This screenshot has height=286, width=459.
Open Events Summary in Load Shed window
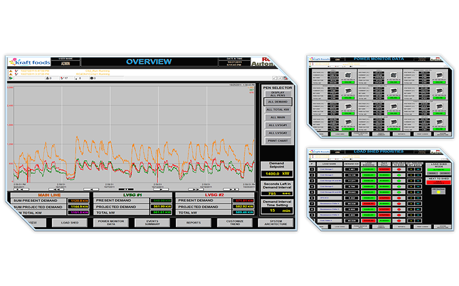click(381, 227)
